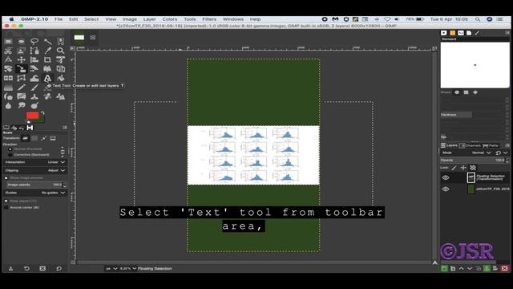The width and height of the screenshot is (513, 289).
Task: Toggle lock pixels brush icon
Action: point(454,168)
